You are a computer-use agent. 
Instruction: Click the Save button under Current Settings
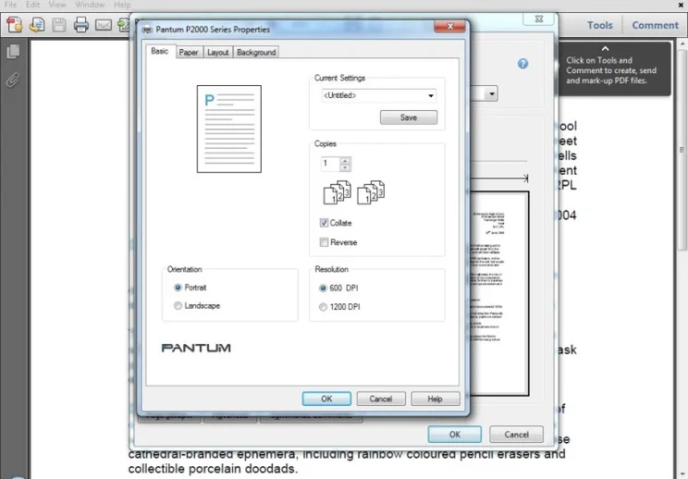[408, 117]
